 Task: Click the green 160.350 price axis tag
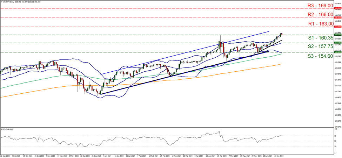click(x=338, y=35)
